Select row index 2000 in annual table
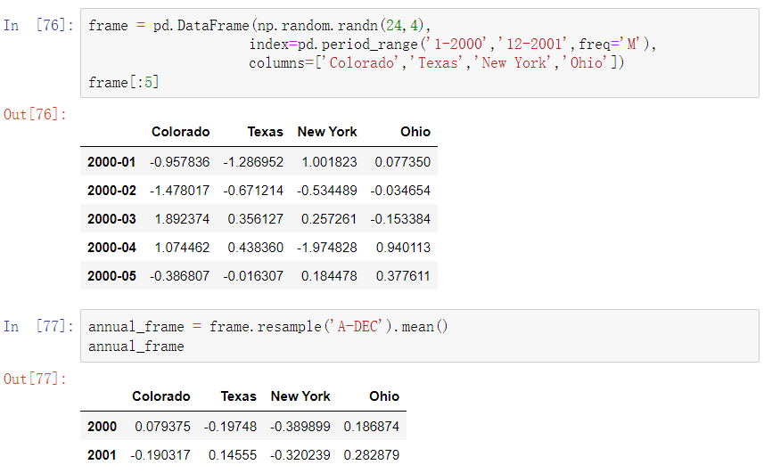The width and height of the screenshot is (764, 473). [102, 427]
